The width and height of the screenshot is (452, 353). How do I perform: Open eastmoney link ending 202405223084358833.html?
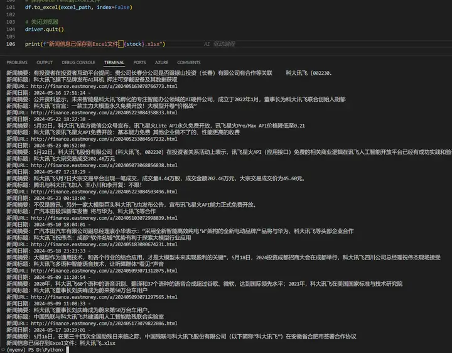(x=104, y=113)
